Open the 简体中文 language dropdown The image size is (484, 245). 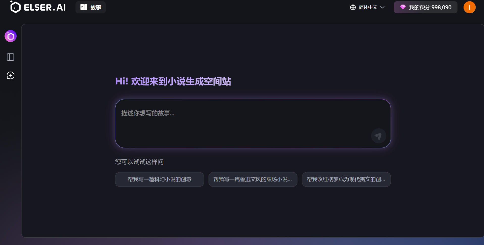tap(368, 7)
